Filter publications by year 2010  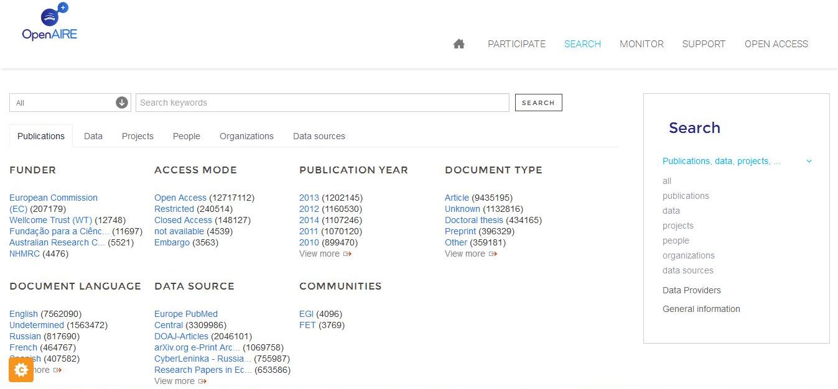[309, 242]
